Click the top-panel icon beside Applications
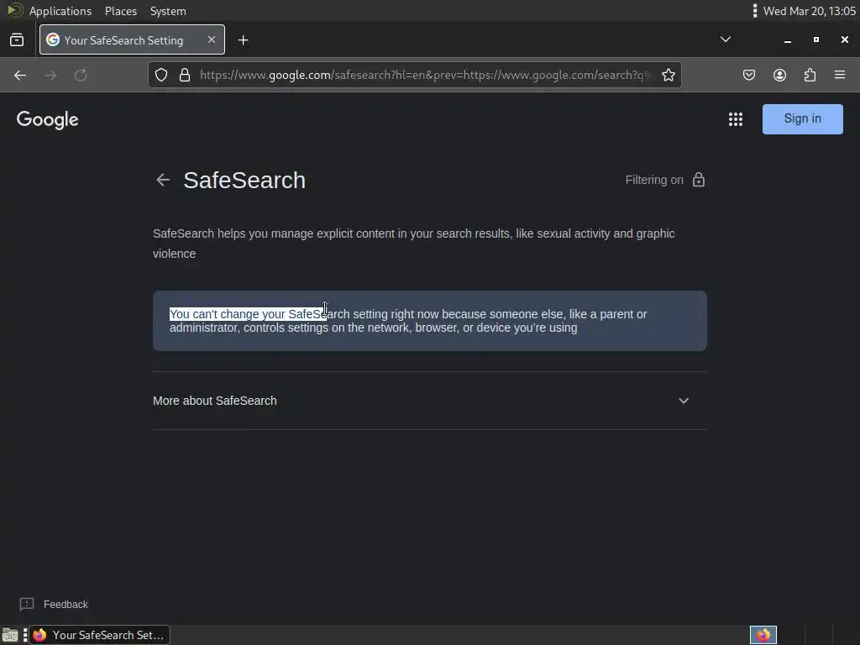Viewport: 860px width, 645px height. coord(15,10)
